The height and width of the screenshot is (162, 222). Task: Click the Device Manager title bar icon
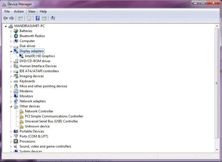coord(4,4)
